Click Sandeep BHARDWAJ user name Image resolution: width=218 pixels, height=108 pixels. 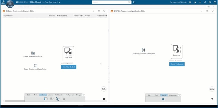coord(179,2)
